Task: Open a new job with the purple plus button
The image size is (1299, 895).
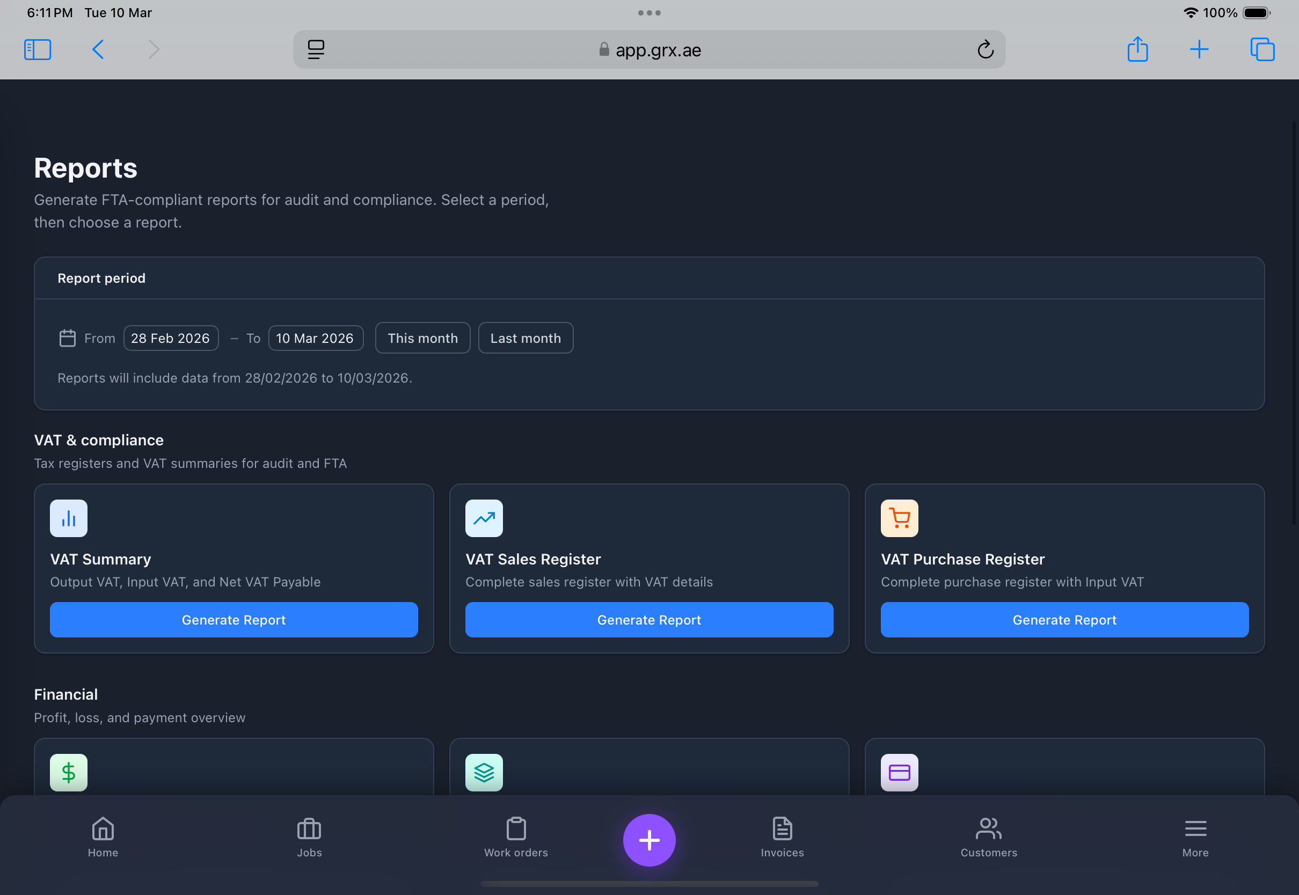Action: click(x=649, y=840)
